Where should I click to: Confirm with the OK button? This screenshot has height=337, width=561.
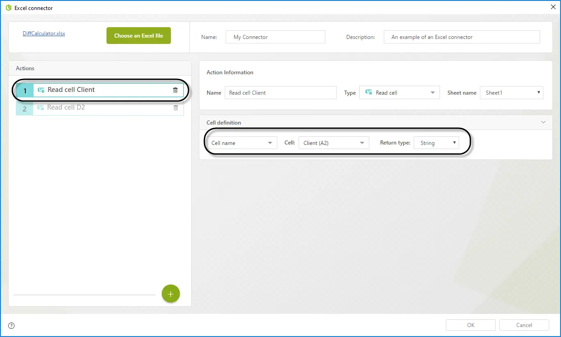(x=471, y=325)
